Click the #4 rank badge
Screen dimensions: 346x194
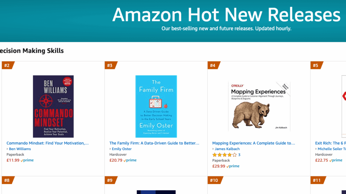coord(213,65)
